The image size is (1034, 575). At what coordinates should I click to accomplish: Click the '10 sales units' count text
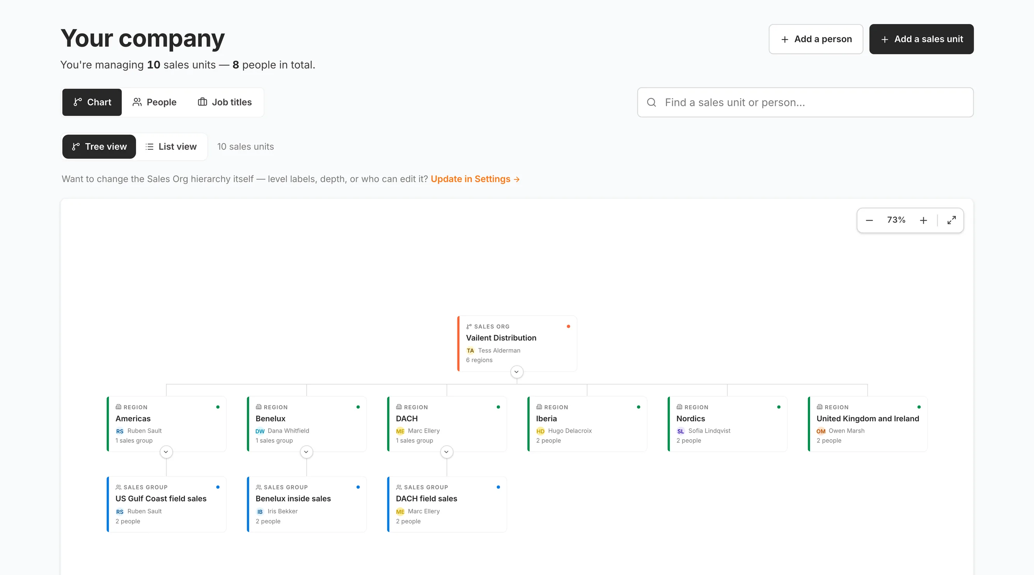click(245, 147)
